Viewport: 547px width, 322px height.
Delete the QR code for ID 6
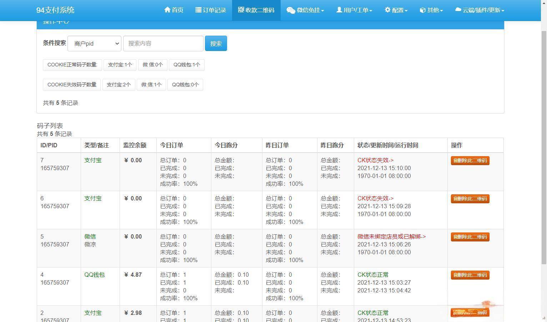[x=470, y=199]
